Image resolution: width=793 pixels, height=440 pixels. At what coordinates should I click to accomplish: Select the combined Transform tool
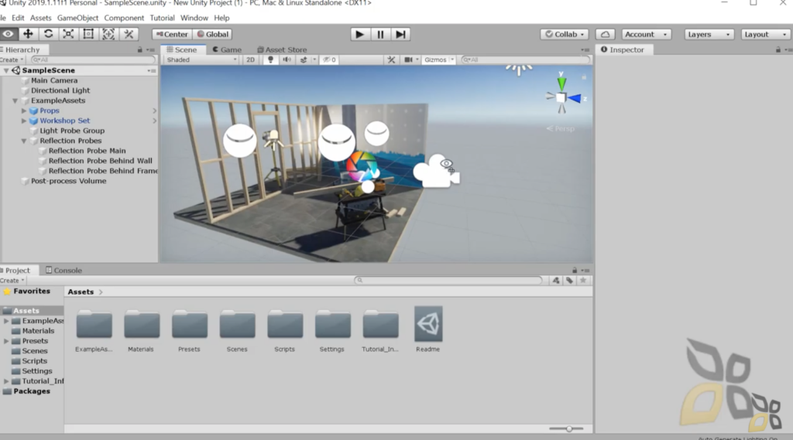click(x=108, y=34)
